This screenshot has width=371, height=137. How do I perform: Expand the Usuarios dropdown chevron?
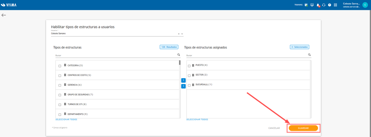182,34
